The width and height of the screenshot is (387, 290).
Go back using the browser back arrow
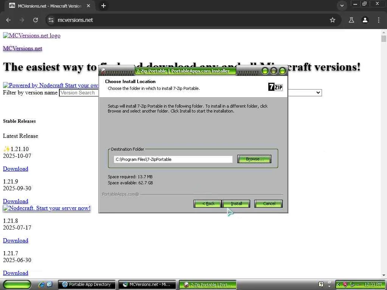coord(8,20)
